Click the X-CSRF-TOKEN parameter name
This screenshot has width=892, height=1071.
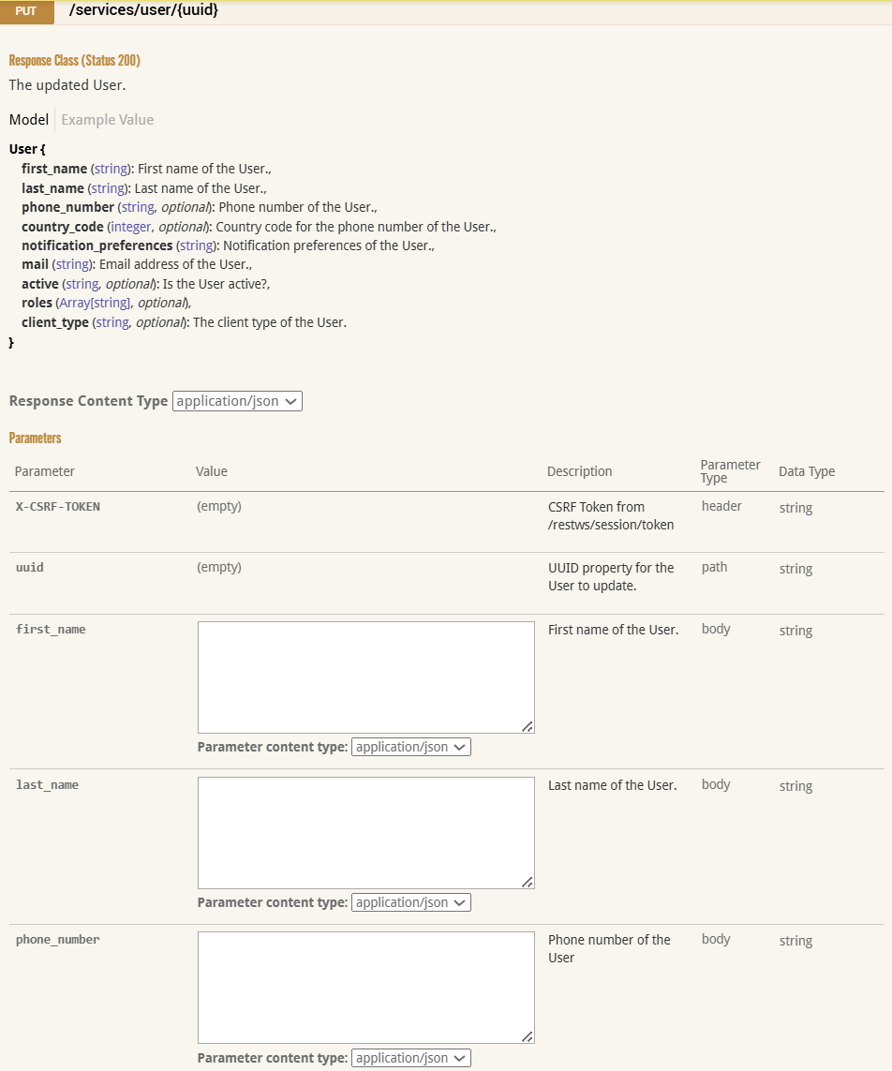point(58,507)
